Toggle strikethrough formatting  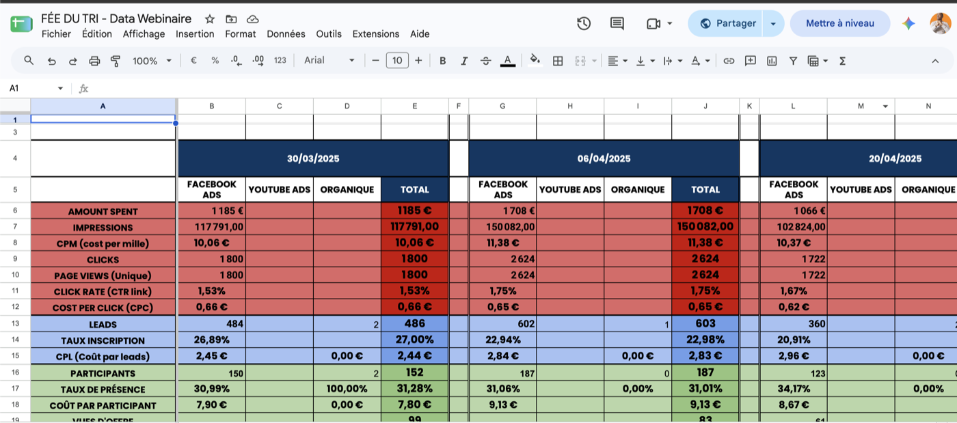click(485, 61)
